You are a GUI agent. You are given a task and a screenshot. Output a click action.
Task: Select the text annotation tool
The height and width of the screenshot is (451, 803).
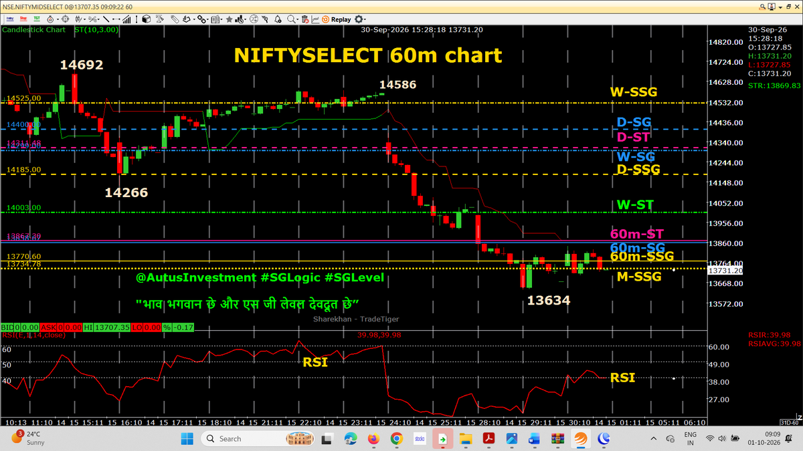pyautogui.click(x=159, y=19)
